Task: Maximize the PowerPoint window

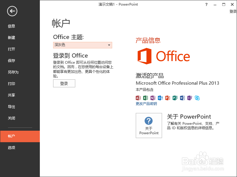Action: coord(223,4)
